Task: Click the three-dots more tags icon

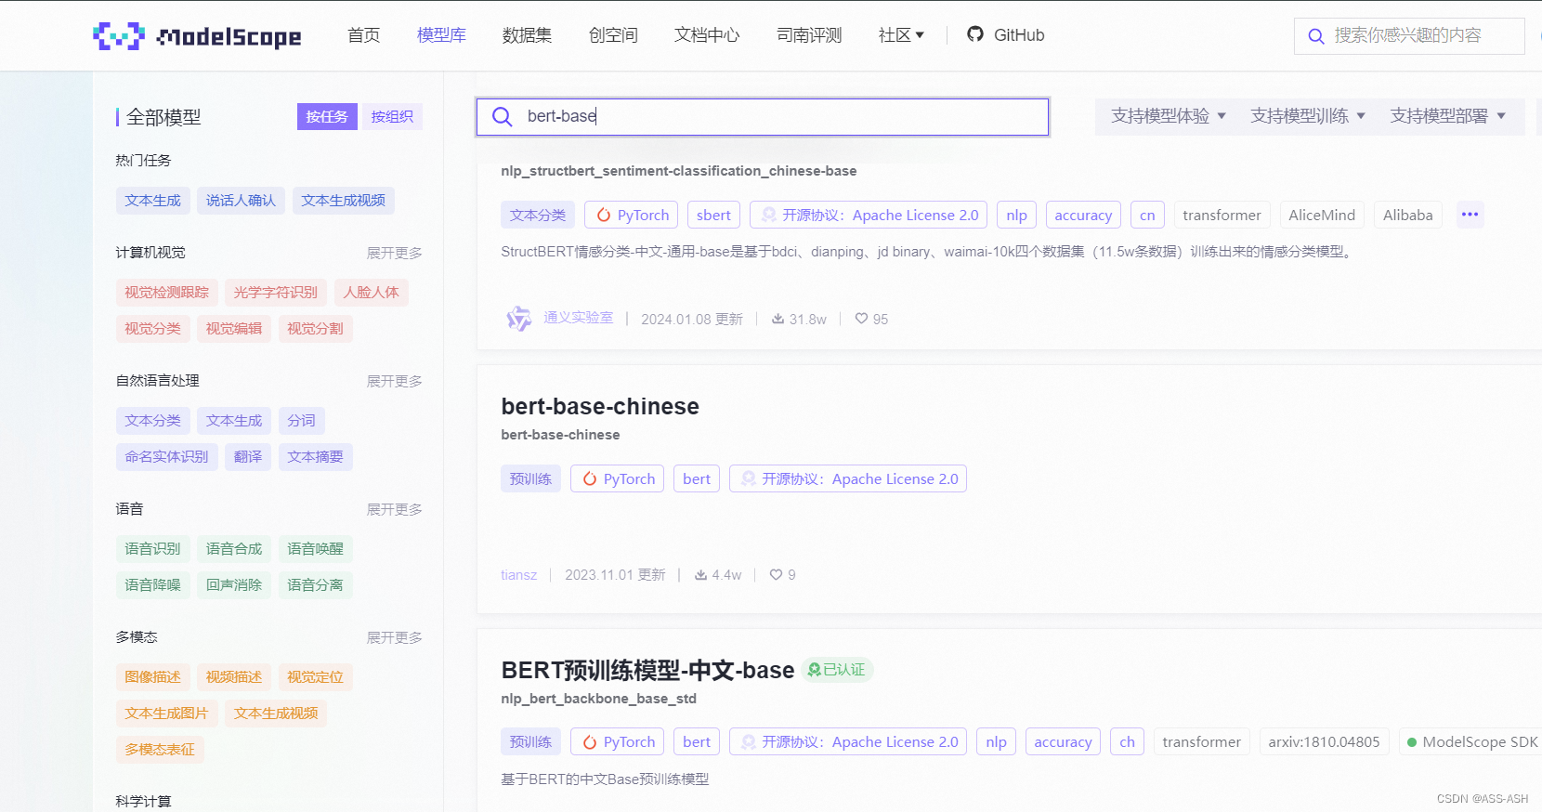Action: pos(1470,215)
